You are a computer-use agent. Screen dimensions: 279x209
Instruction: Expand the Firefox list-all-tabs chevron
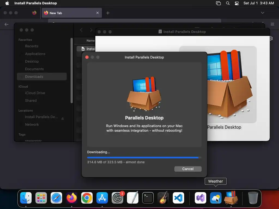click(x=262, y=13)
